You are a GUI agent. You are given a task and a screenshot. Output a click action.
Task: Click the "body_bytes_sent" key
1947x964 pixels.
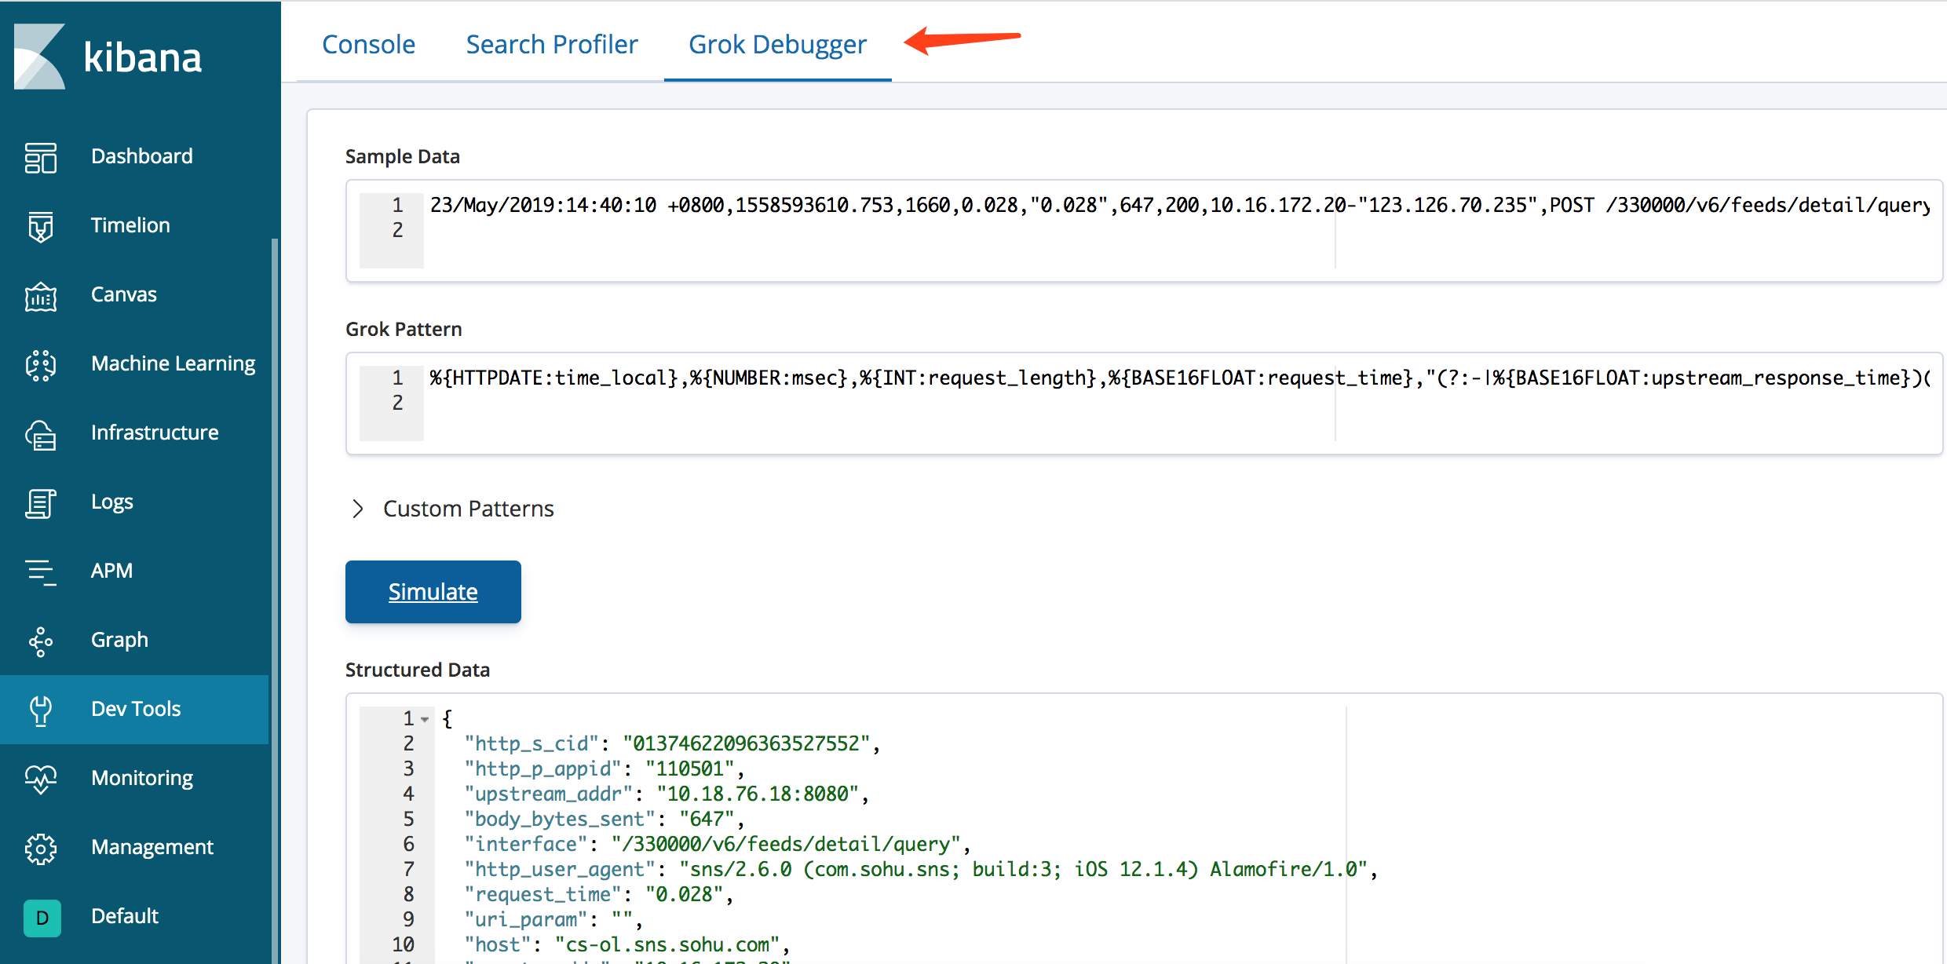(x=560, y=820)
